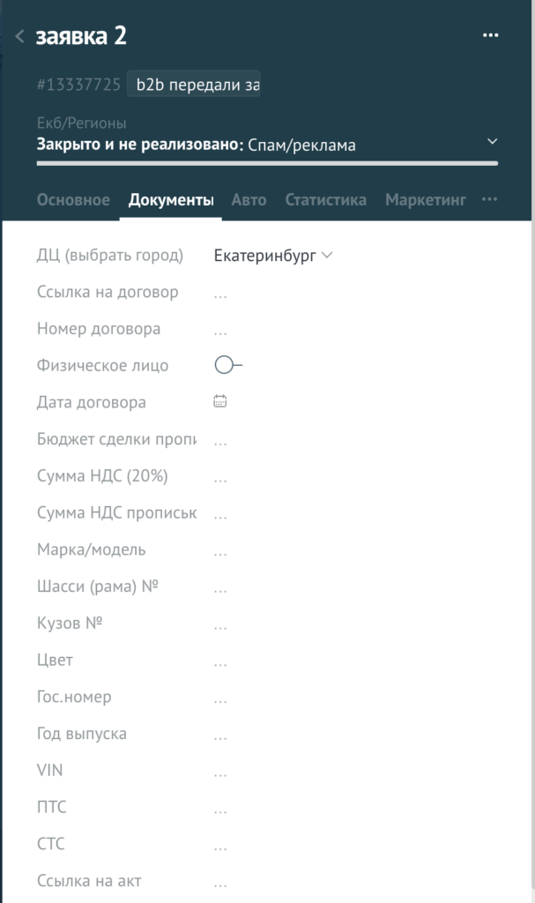Open the calendar picker for Дата договора
The width and height of the screenshot is (535, 903).
(x=220, y=402)
